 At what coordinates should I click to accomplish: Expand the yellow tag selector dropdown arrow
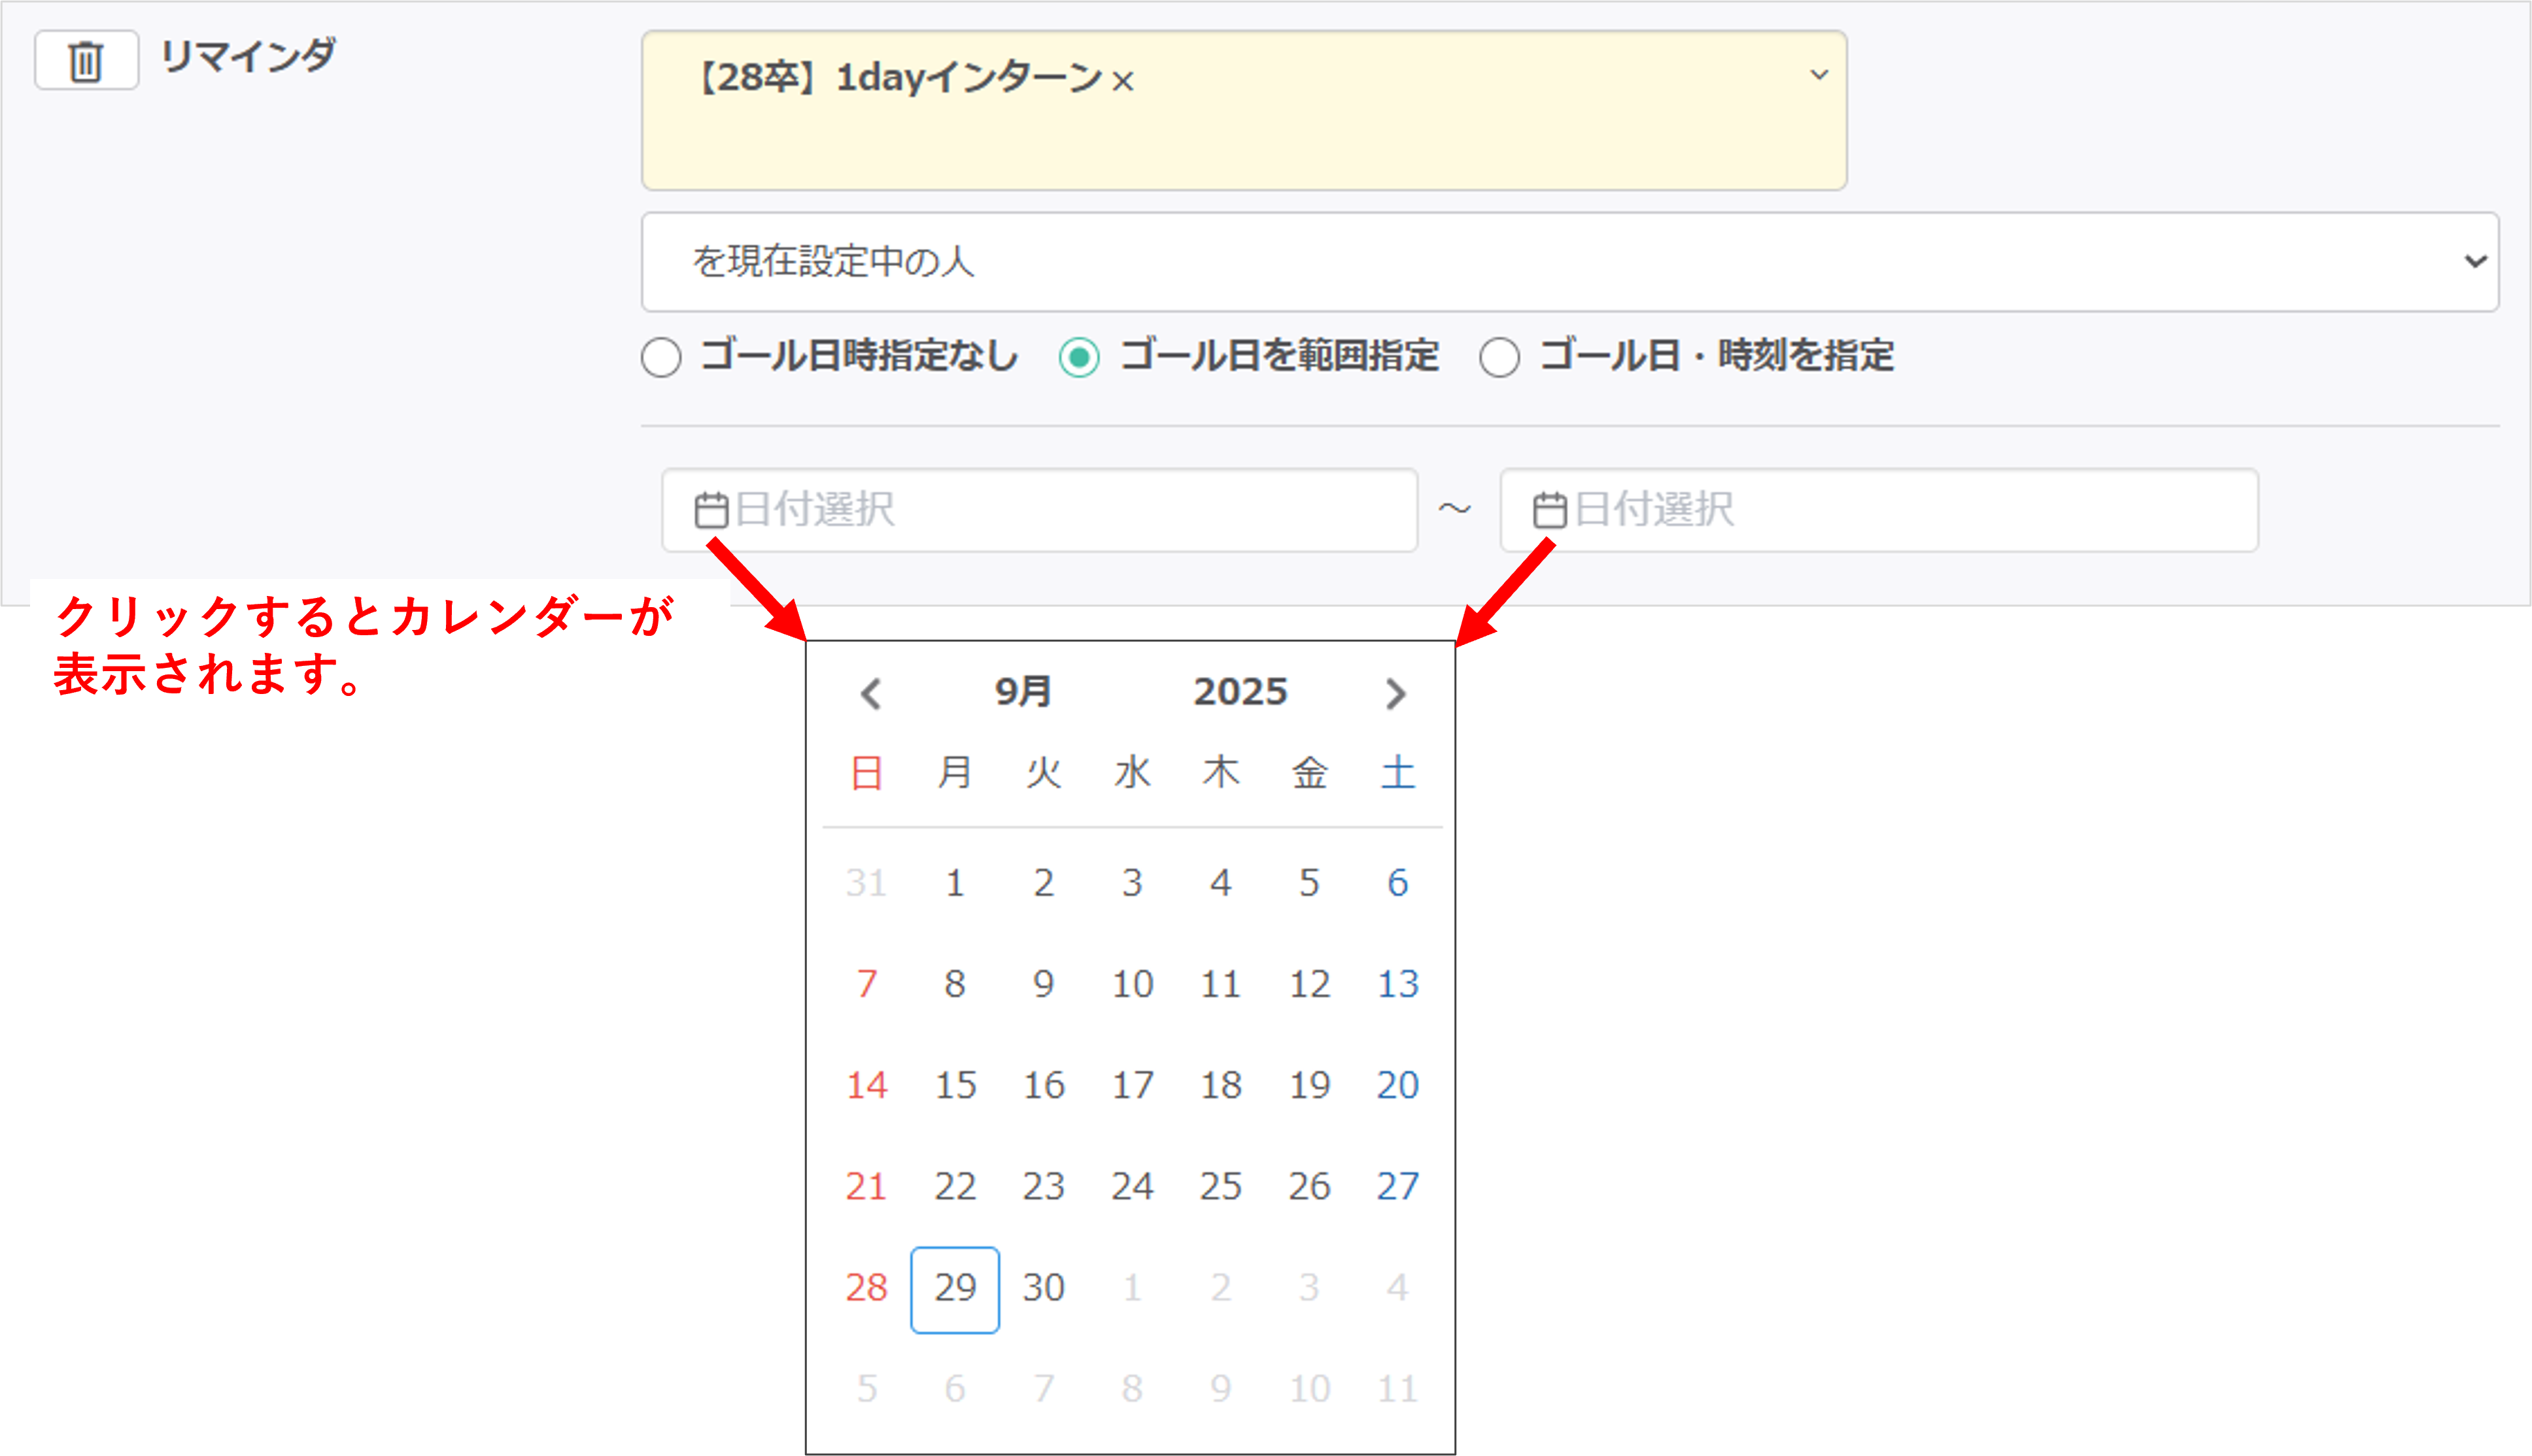(1819, 75)
